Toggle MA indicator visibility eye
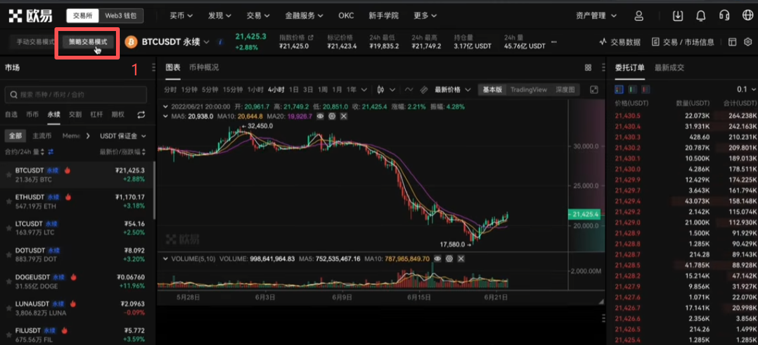 tap(320, 116)
